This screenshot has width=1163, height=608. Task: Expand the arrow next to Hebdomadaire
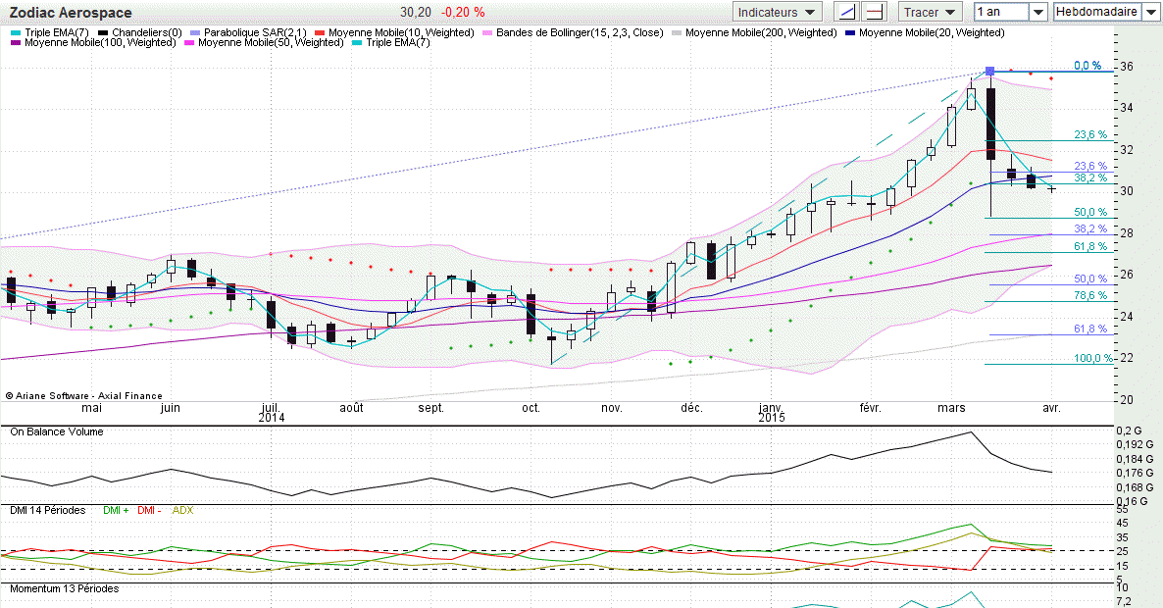pyautogui.click(x=1150, y=12)
